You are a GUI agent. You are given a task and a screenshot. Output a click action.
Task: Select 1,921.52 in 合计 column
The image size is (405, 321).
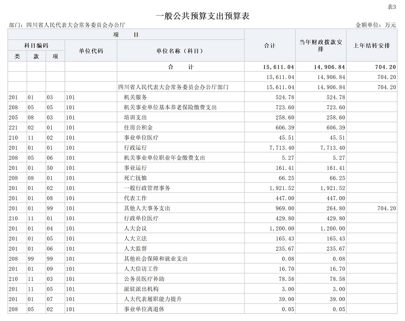pos(282,188)
